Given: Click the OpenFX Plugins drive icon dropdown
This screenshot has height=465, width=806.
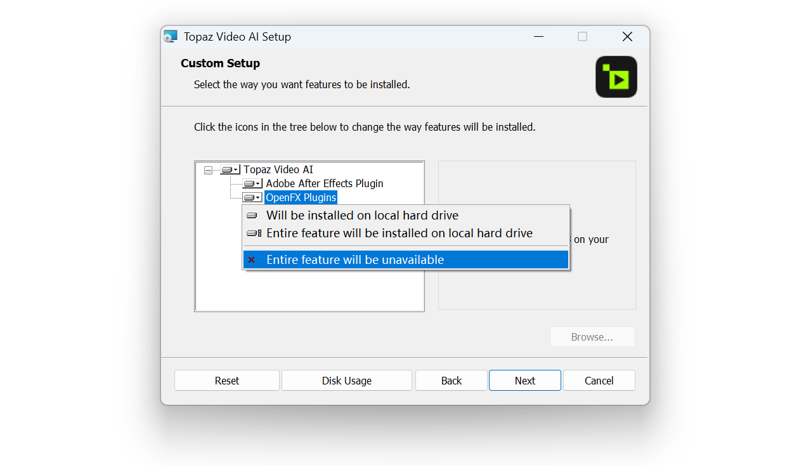Looking at the screenshot, I should pyautogui.click(x=252, y=198).
